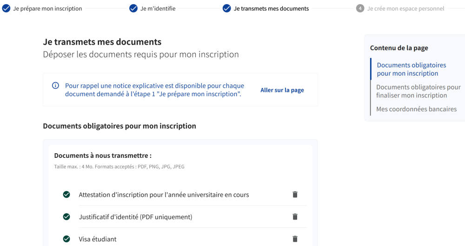
Task: Remove the Visa étudiant file
Action: click(295, 239)
